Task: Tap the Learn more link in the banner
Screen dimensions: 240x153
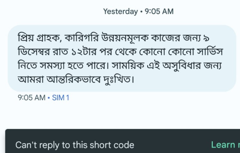Action: [x=225, y=145]
